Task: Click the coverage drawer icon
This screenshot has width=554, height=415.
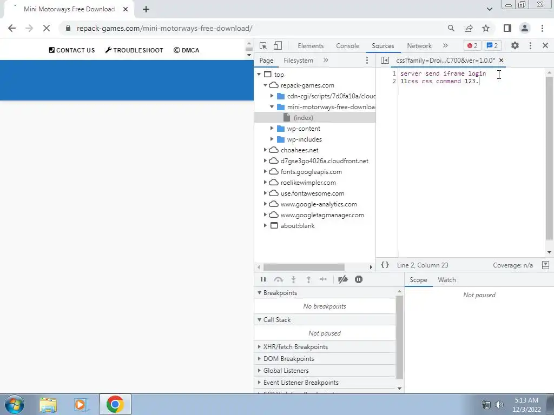Action: (x=545, y=265)
